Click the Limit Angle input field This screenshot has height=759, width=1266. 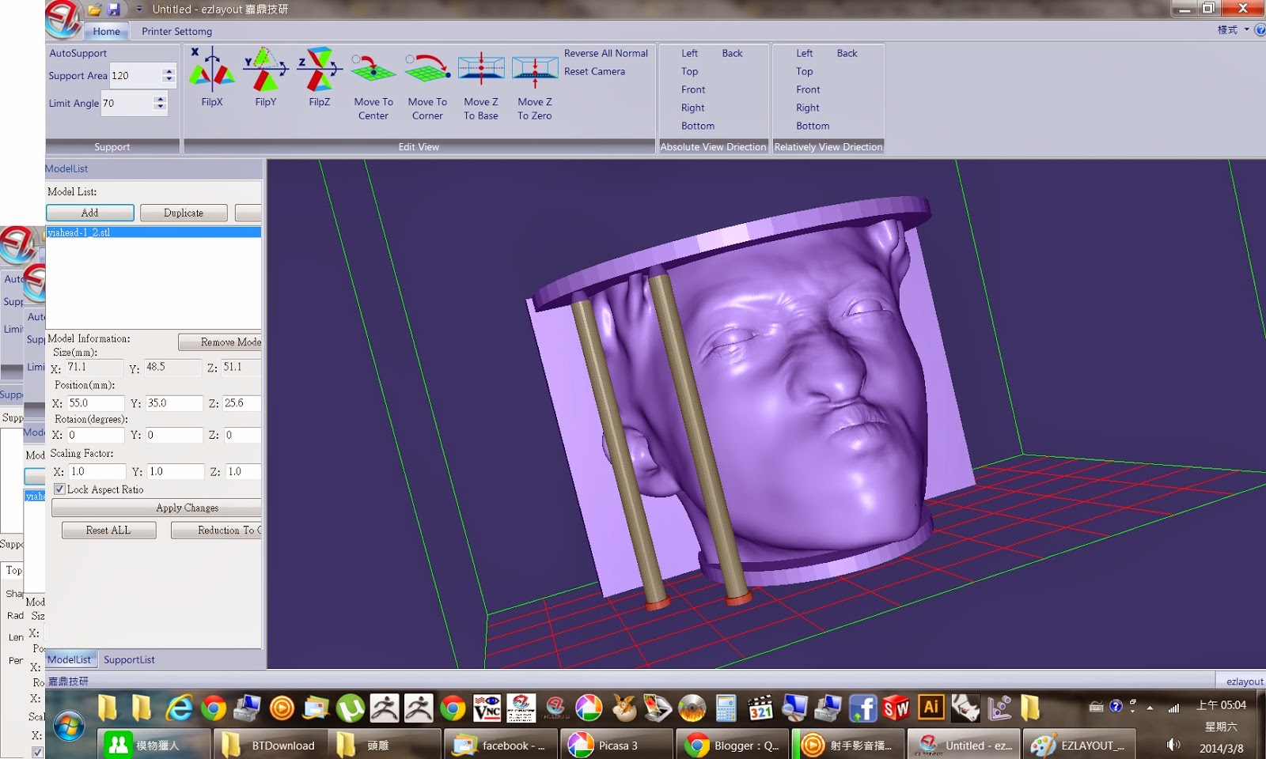127,104
